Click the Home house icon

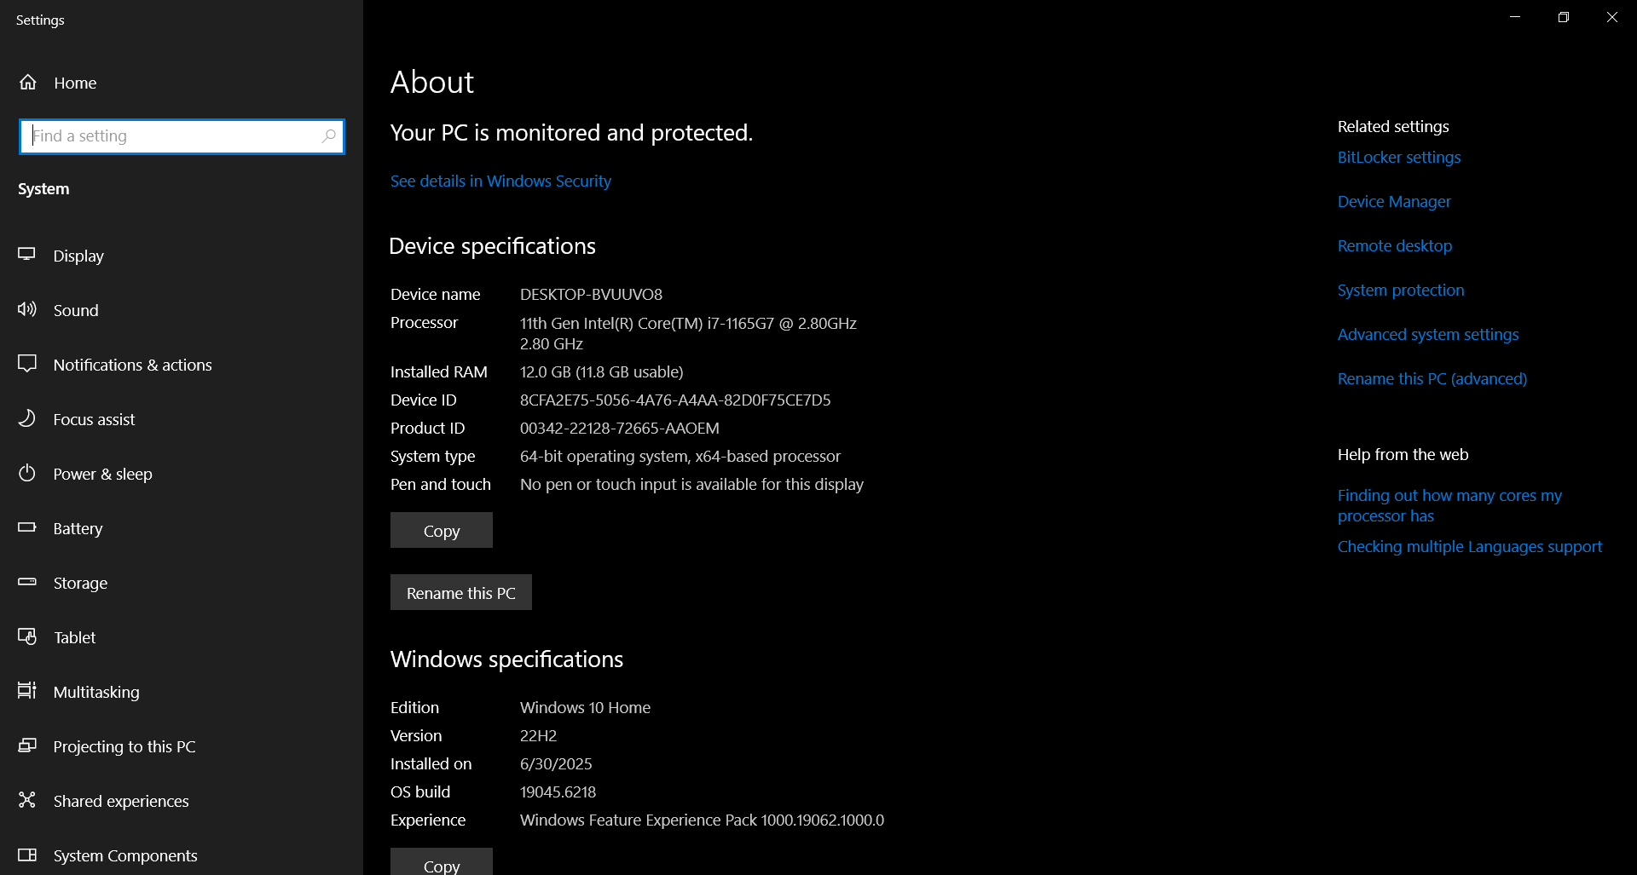(x=28, y=83)
